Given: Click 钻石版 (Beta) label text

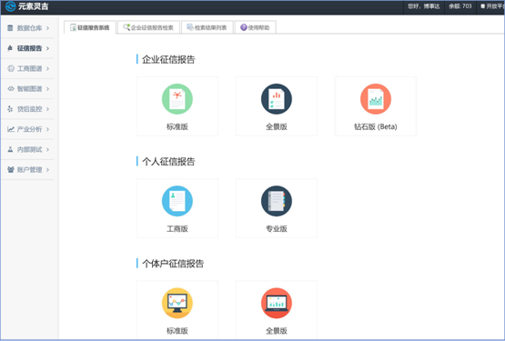Looking at the screenshot, I should [376, 126].
